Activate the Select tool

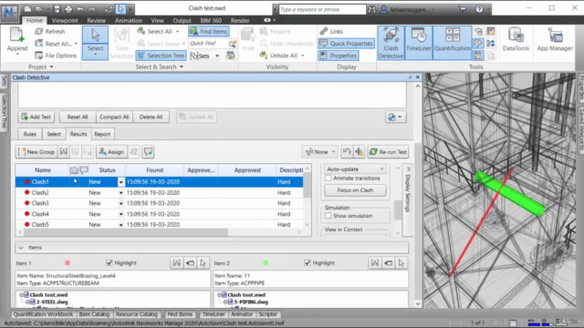[95, 43]
